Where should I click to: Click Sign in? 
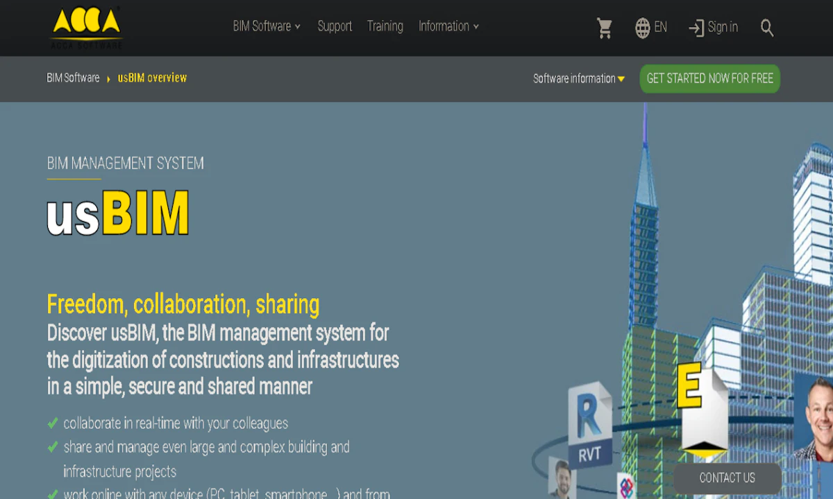(722, 28)
